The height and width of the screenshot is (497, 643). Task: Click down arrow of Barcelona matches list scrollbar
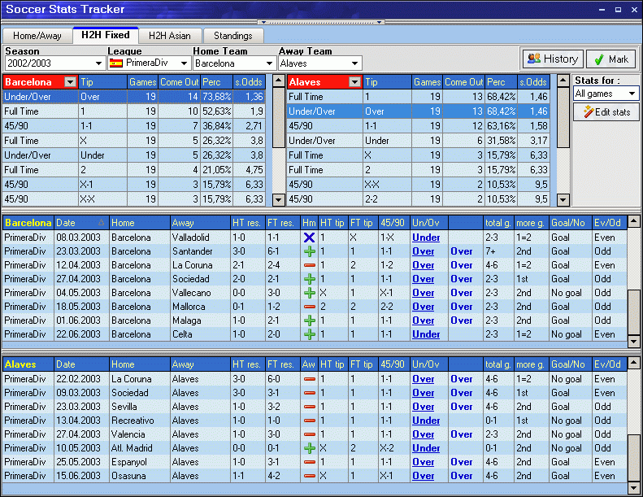coord(634,341)
